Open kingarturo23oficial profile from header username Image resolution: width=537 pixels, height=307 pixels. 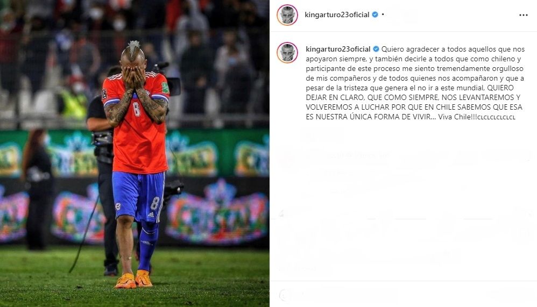pyautogui.click(x=337, y=15)
